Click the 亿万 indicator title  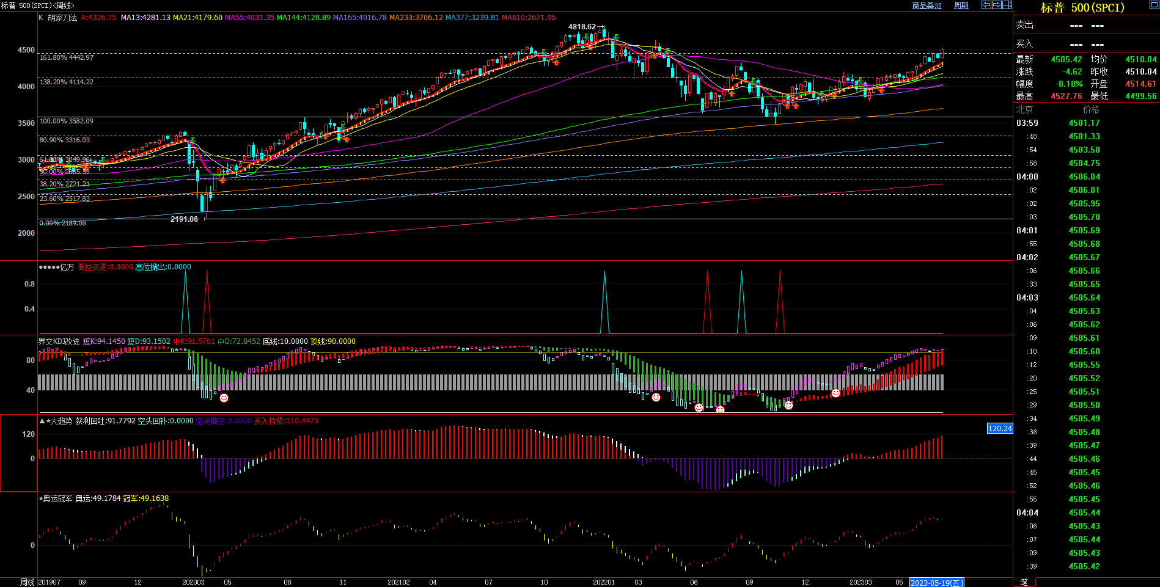pyautogui.click(x=66, y=267)
